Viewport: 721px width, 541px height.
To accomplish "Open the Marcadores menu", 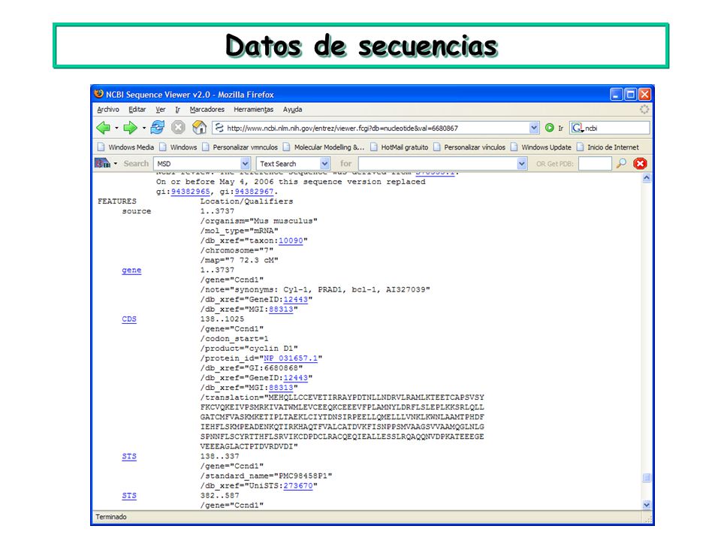I will [207, 110].
